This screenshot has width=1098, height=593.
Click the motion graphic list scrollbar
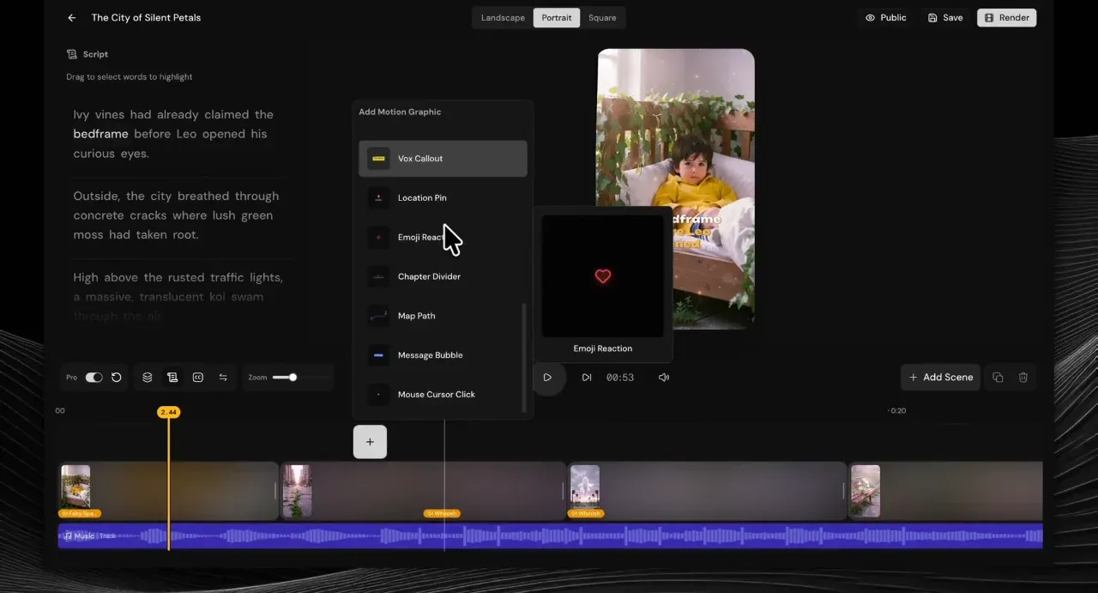point(524,358)
